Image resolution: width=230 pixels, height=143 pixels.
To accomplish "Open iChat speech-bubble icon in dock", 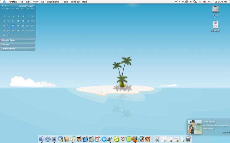I will coord(60,139).
